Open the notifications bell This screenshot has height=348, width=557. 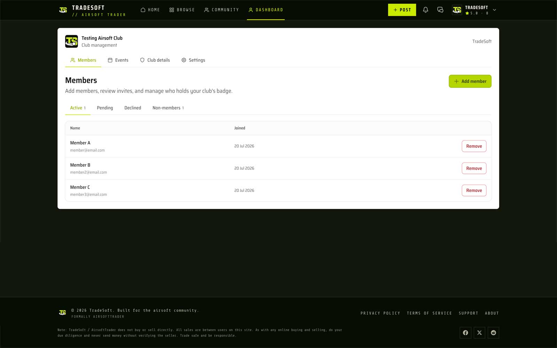pyautogui.click(x=425, y=10)
